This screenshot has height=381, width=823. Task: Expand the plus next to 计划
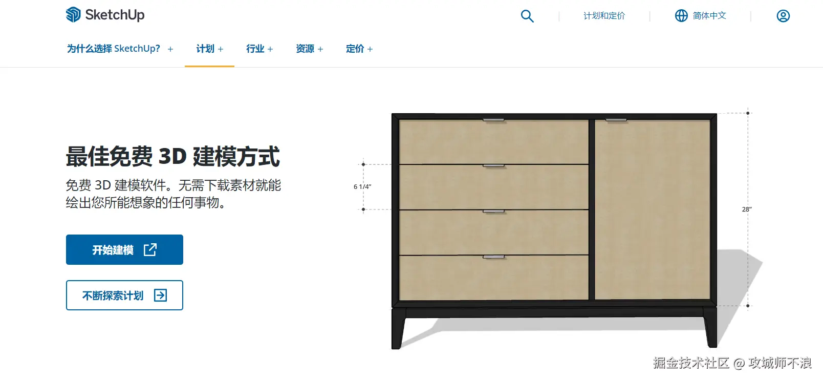[221, 49]
